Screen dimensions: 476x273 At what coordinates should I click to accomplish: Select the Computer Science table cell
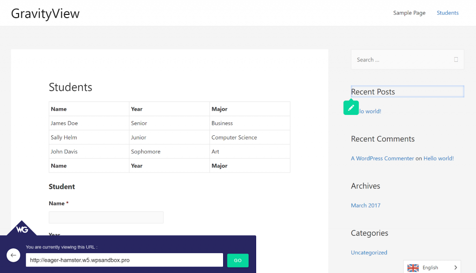pyautogui.click(x=250, y=137)
